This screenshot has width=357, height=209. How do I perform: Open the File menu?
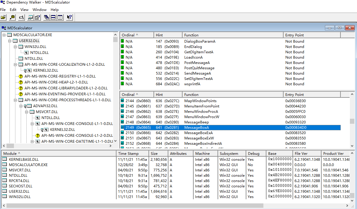coord(3,10)
